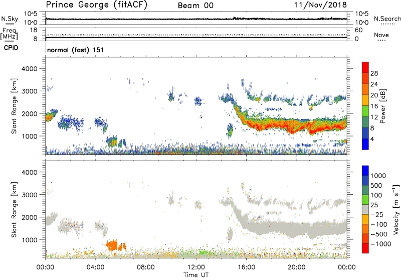Click the '12:00' time tick label
401x278 pixels.
tap(196, 267)
